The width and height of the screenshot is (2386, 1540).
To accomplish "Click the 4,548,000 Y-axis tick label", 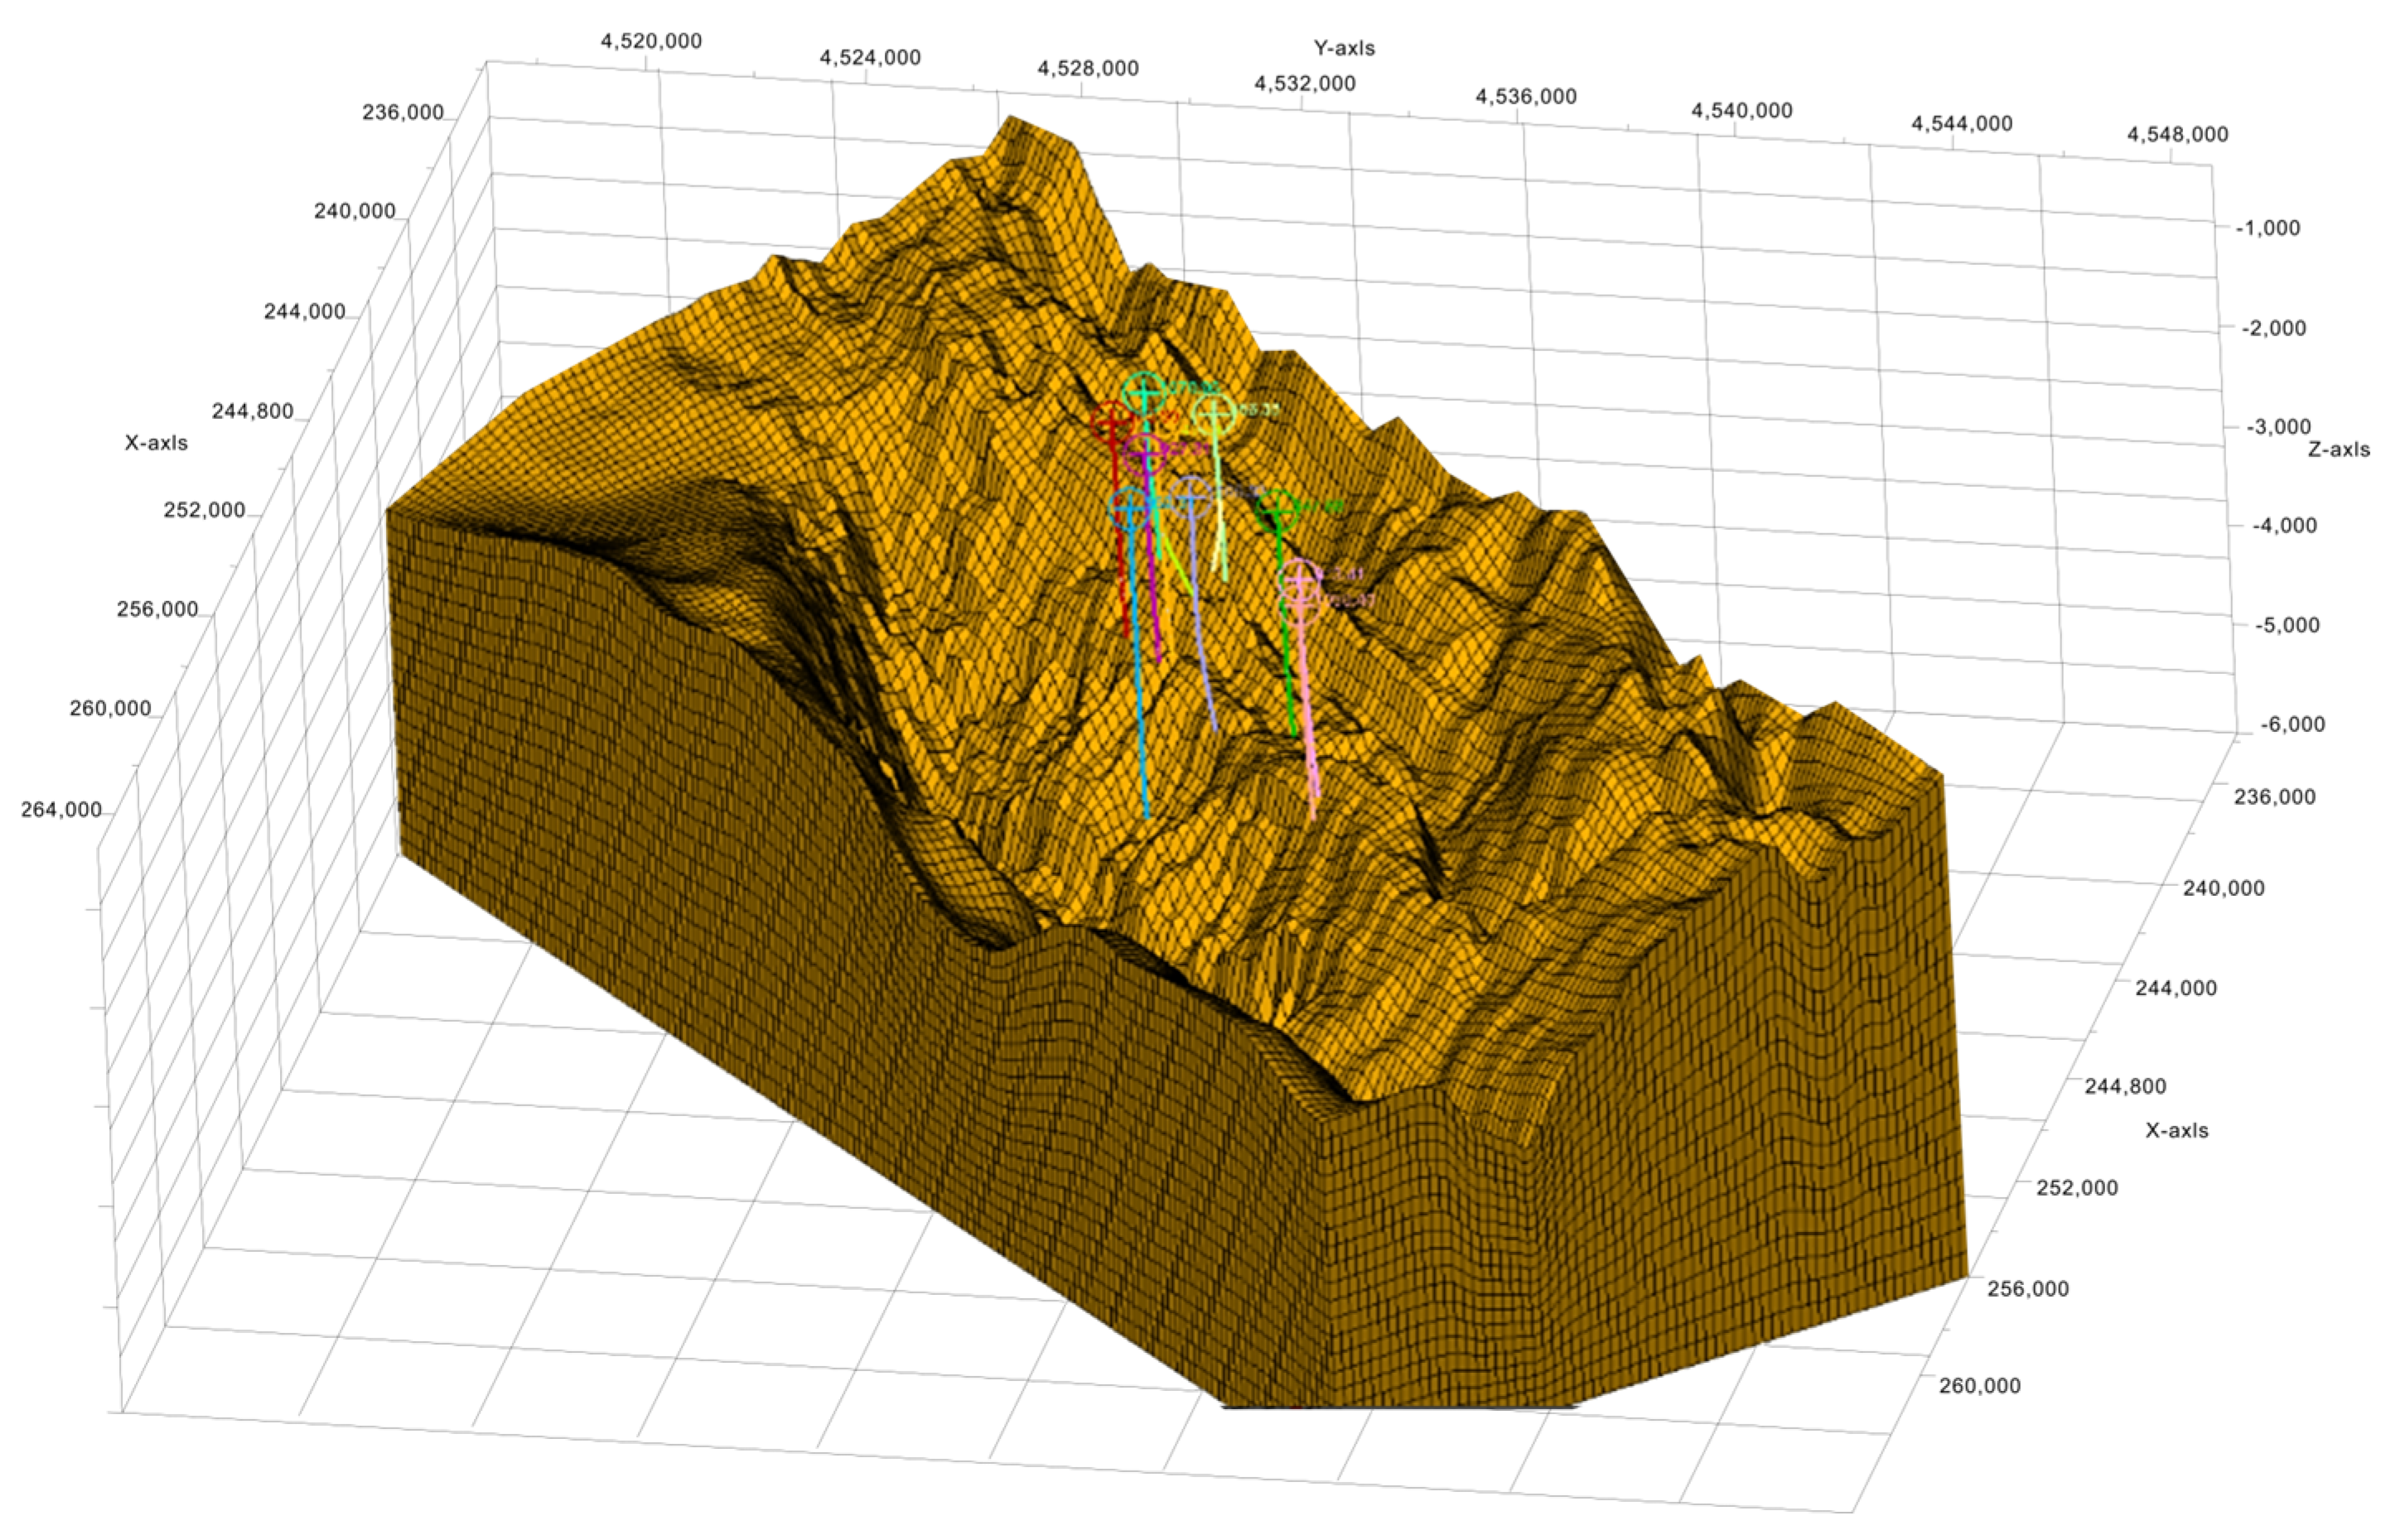I will (2177, 134).
